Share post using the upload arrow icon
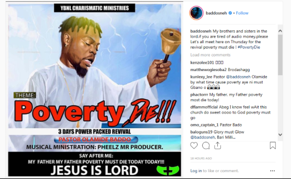This screenshot has width=291, height=179. tap(218, 145)
